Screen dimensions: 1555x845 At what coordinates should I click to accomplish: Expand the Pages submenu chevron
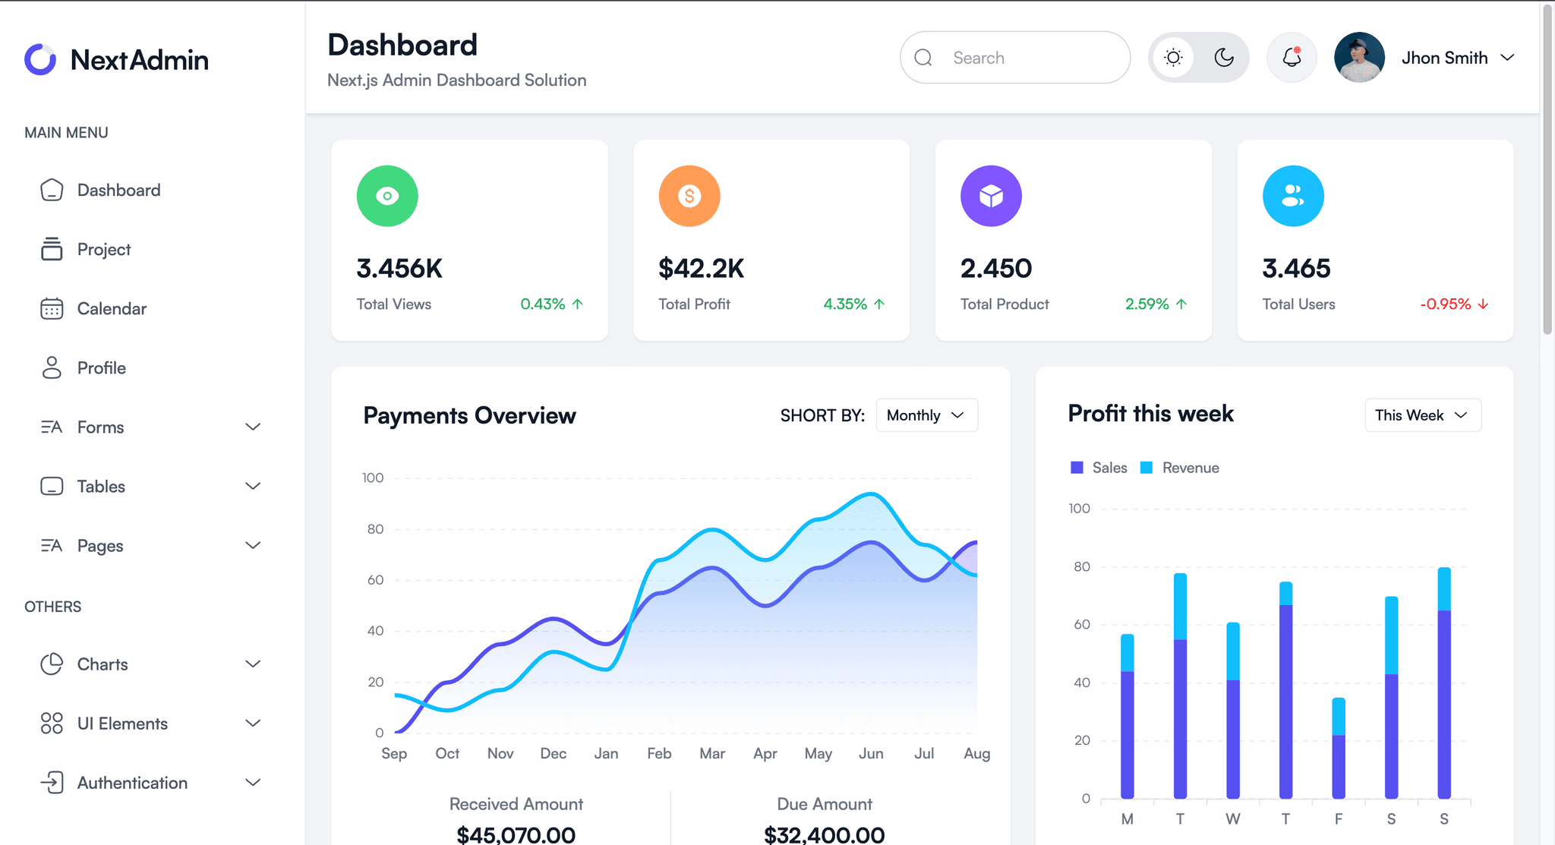253,545
